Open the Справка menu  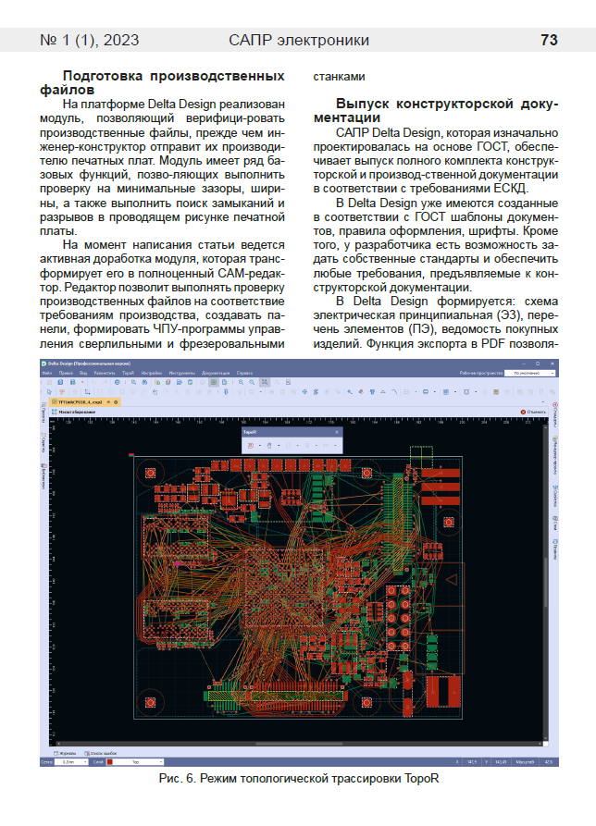(244, 373)
